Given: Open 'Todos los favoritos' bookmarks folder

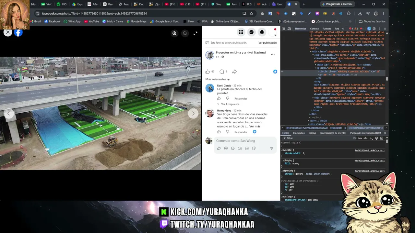Looking at the screenshot, I should pos(372,21).
